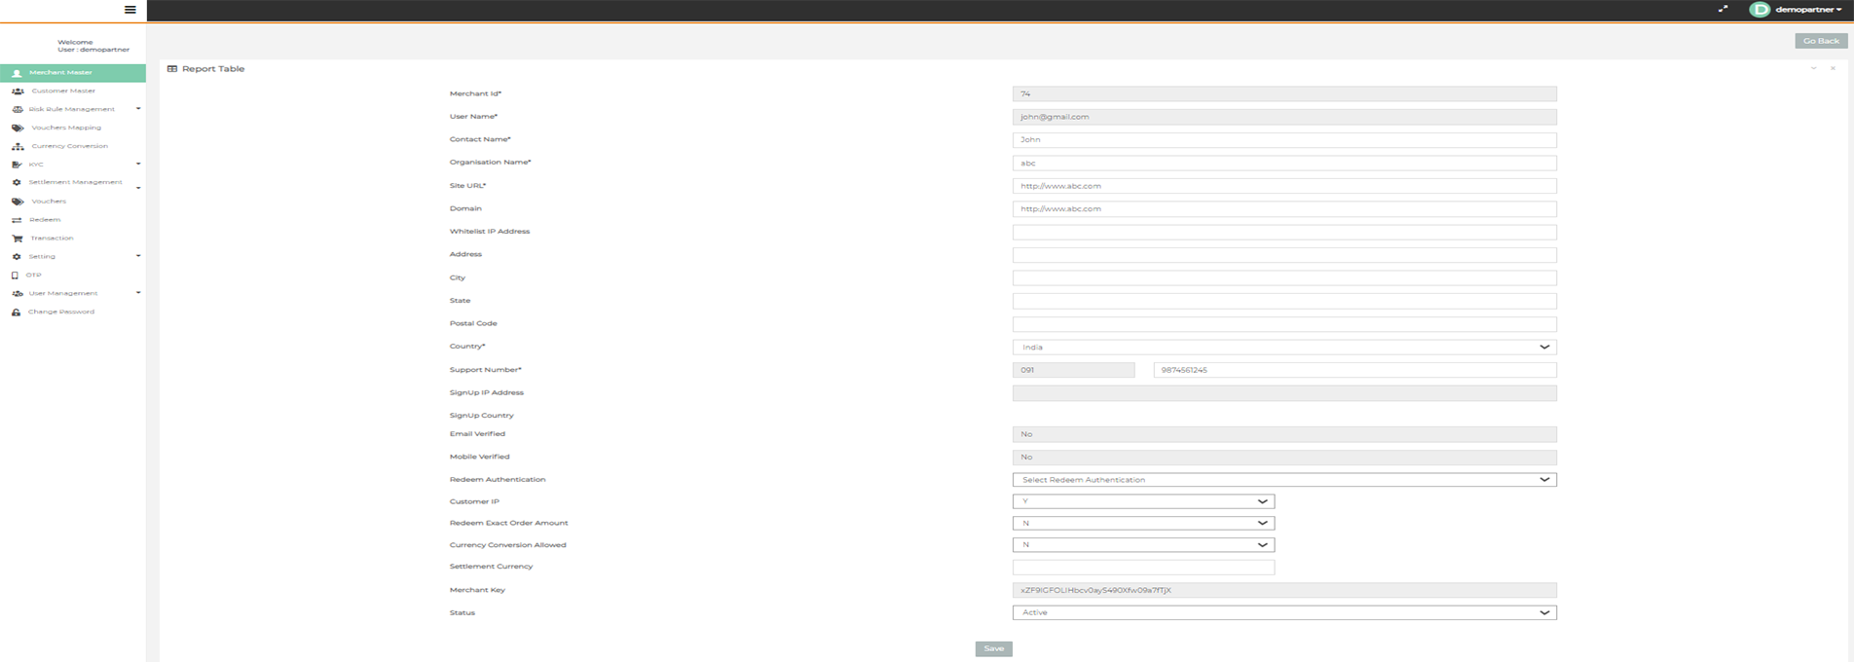
Task: Open the Customer IP dropdown
Action: point(1143,501)
